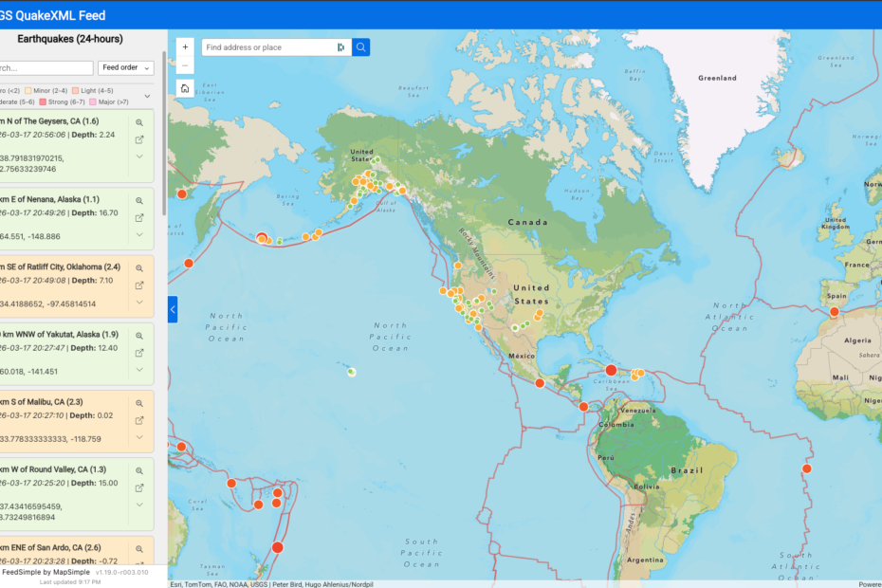Click the Strong (6-7) red color swatch
This screenshot has height=588, width=882.
[x=44, y=101]
